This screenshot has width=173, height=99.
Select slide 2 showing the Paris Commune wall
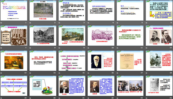pos(43,11)
